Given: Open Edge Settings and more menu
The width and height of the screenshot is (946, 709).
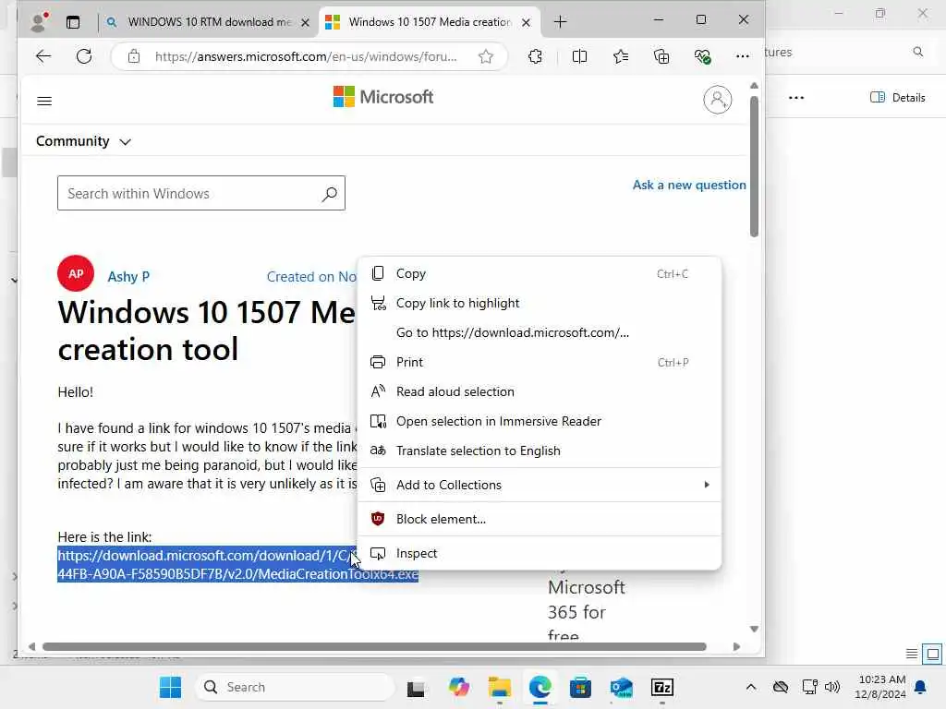Looking at the screenshot, I should [743, 56].
